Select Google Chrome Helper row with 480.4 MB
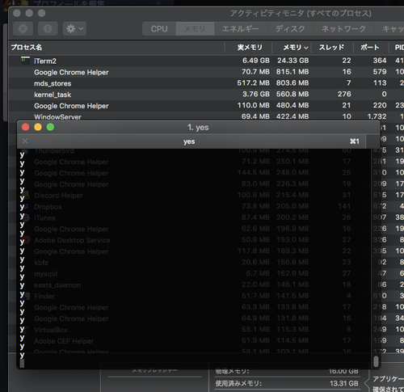Viewport: 404px width, 392px height. point(206,106)
